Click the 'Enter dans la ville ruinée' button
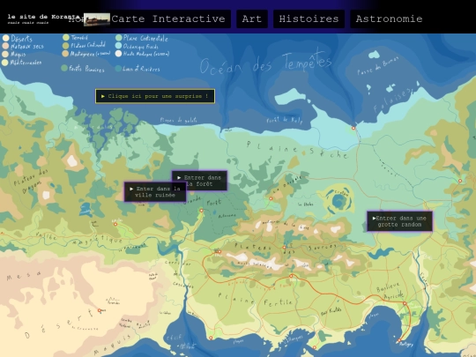The width and height of the screenshot is (476, 357). click(x=155, y=192)
